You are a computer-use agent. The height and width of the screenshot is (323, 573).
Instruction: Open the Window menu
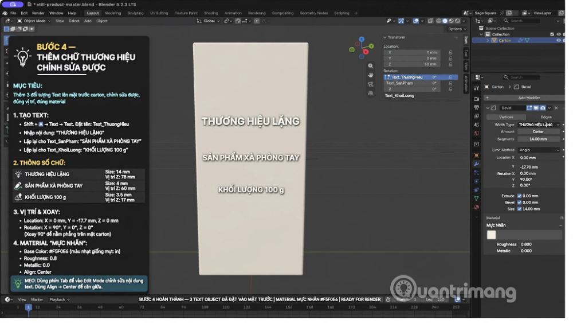click(x=56, y=13)
